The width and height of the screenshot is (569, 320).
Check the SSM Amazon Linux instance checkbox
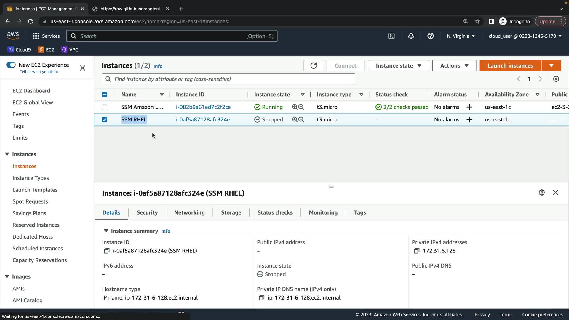pyautogui.click(x=104, y=107)
